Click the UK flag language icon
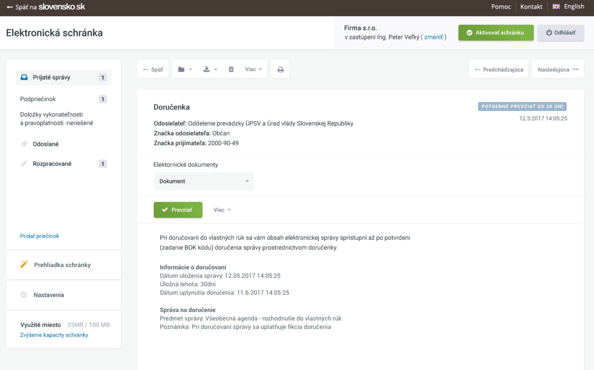Screen dimensions: 594x370 (556, 7)
